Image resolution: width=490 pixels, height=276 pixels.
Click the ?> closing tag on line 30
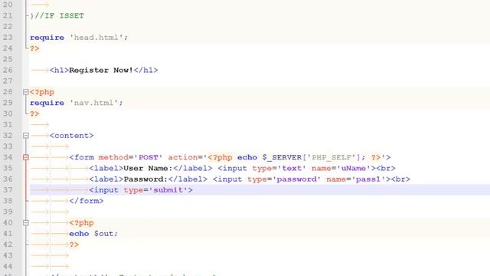click(34, 114)
